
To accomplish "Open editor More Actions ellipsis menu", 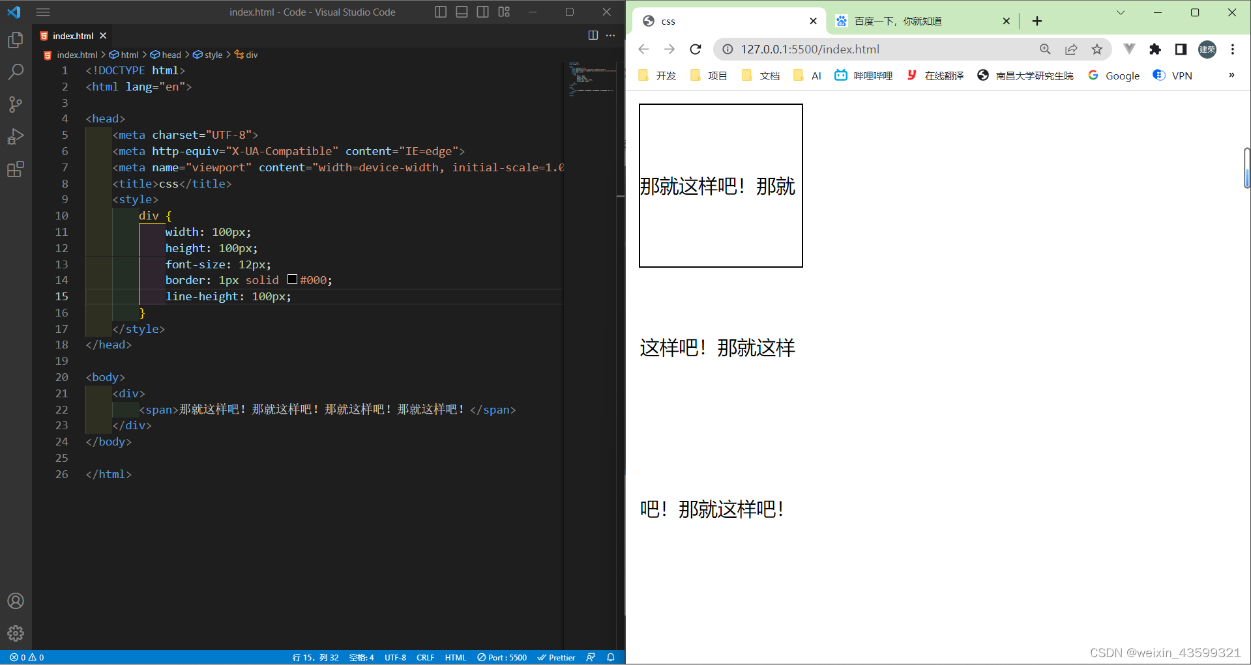I will coord(610,35).
